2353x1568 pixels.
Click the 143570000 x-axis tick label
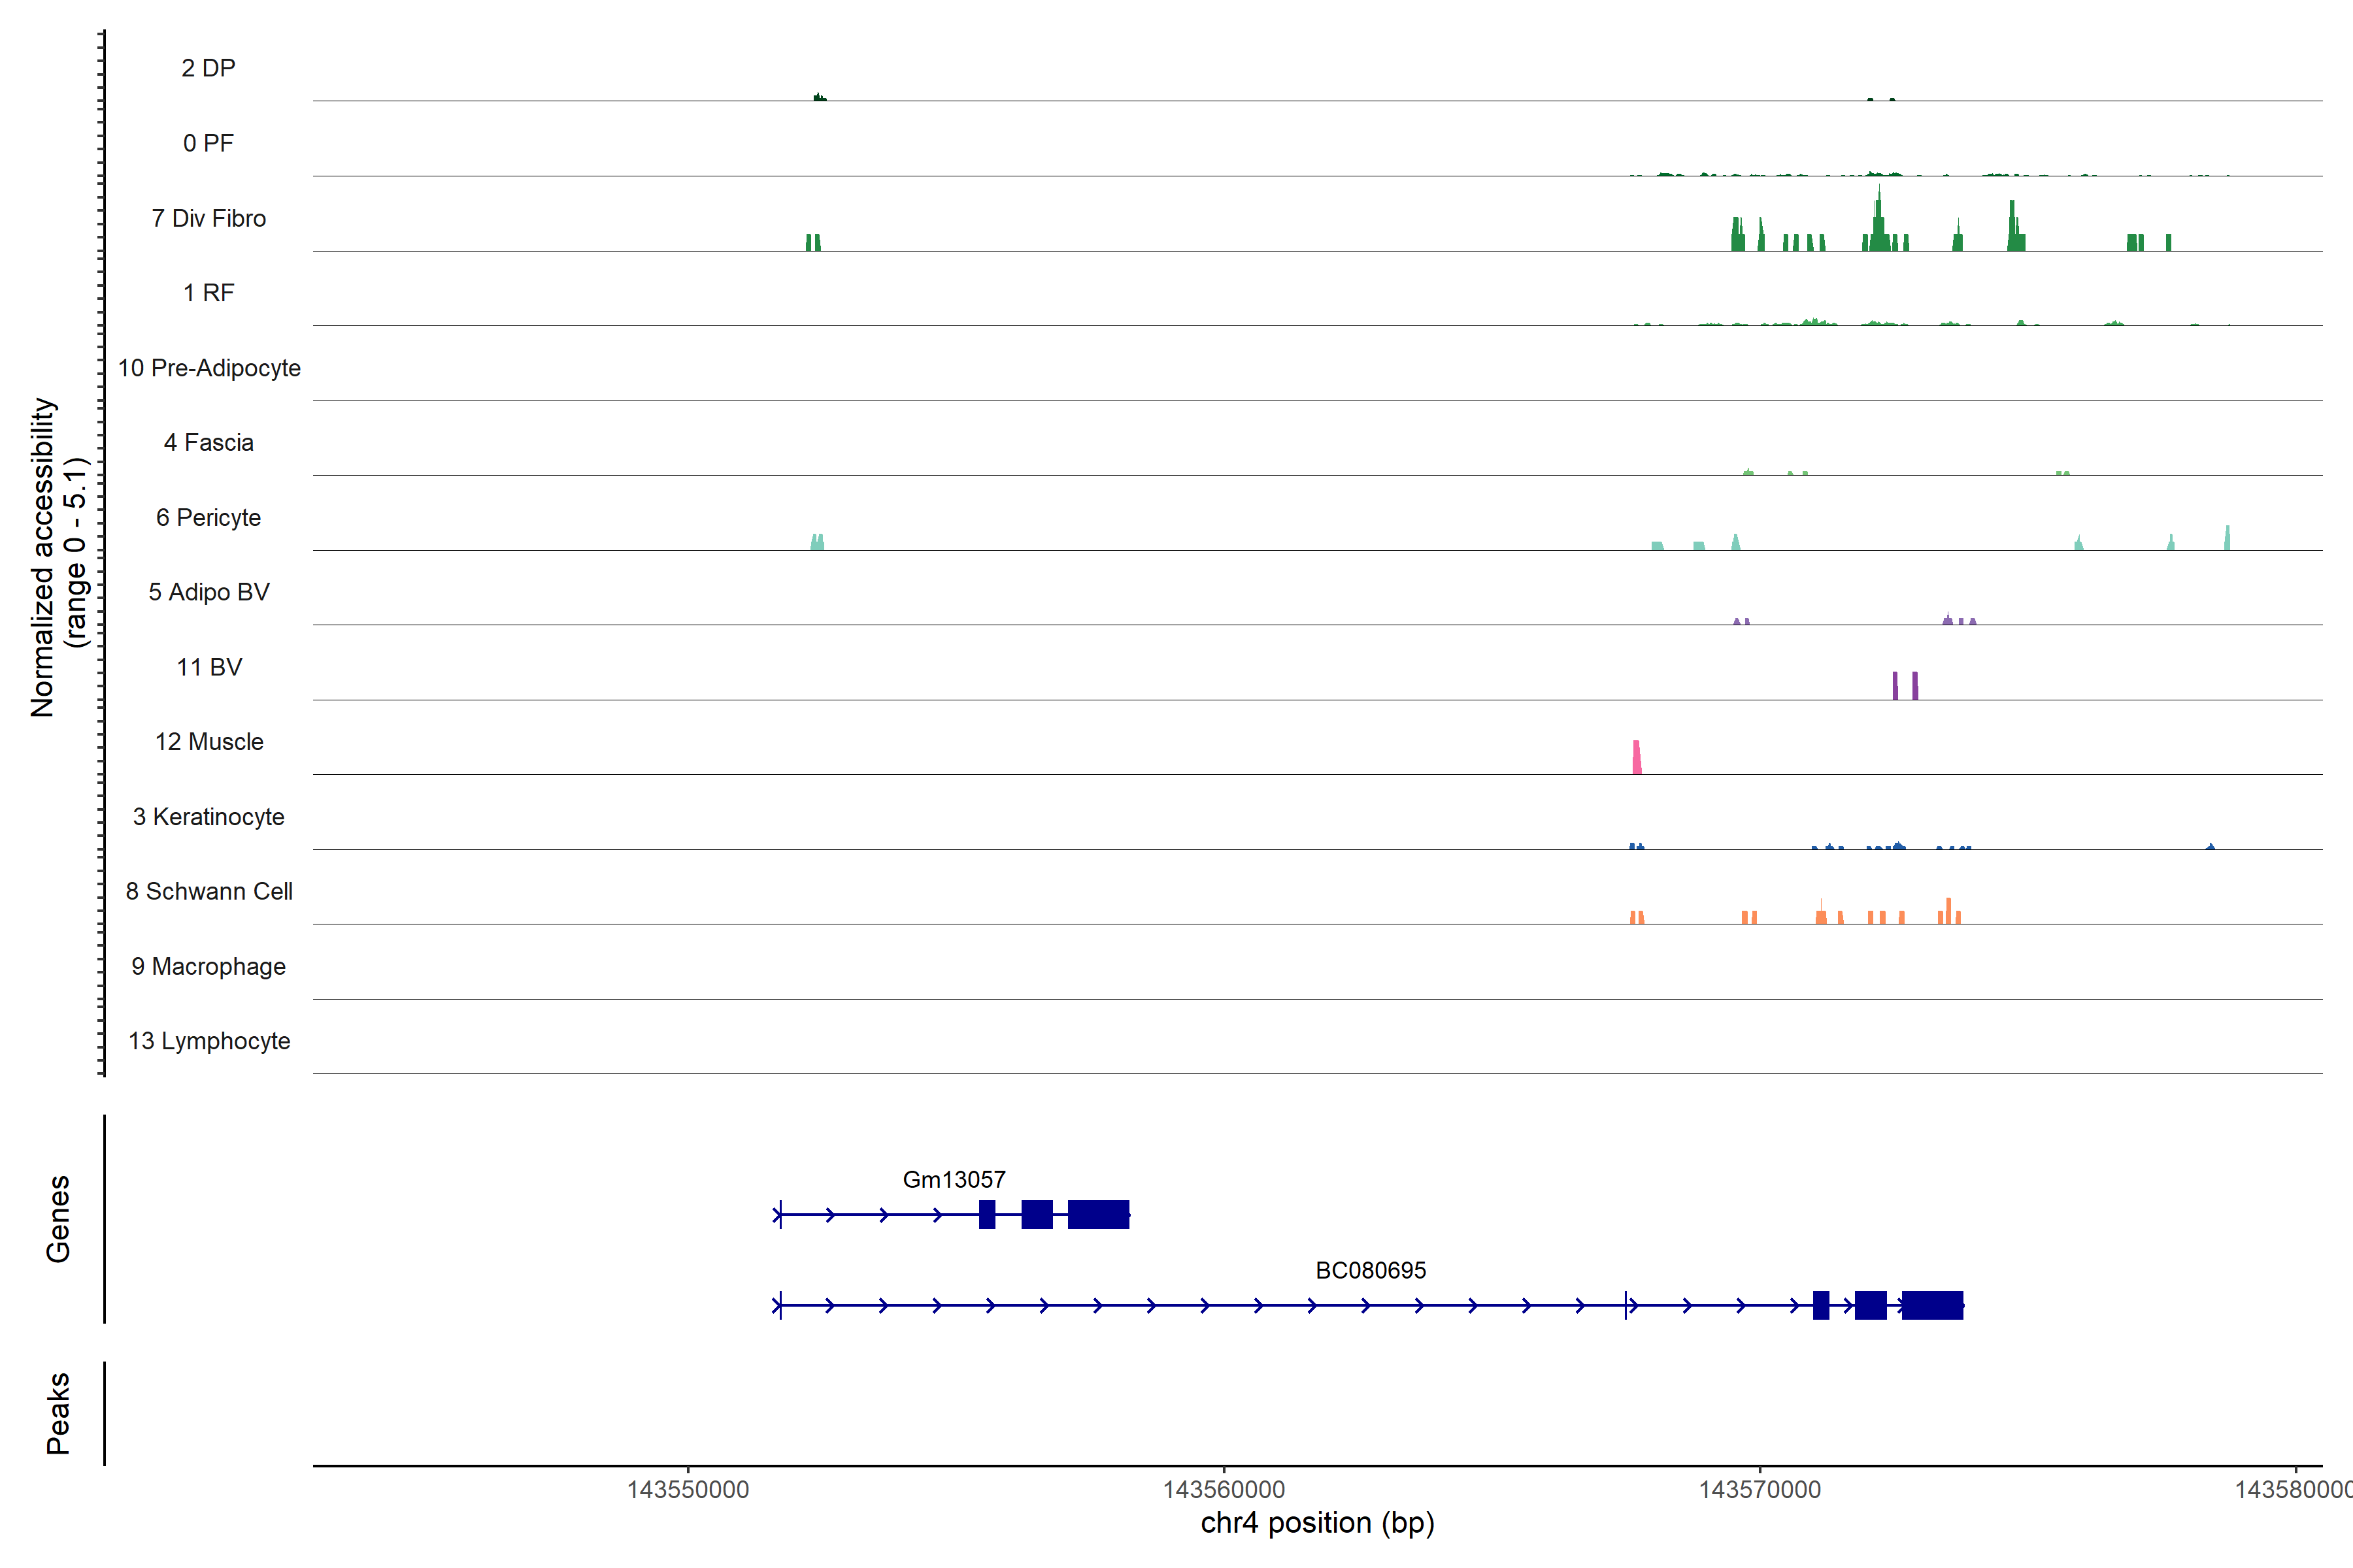coord(1759,1489)
